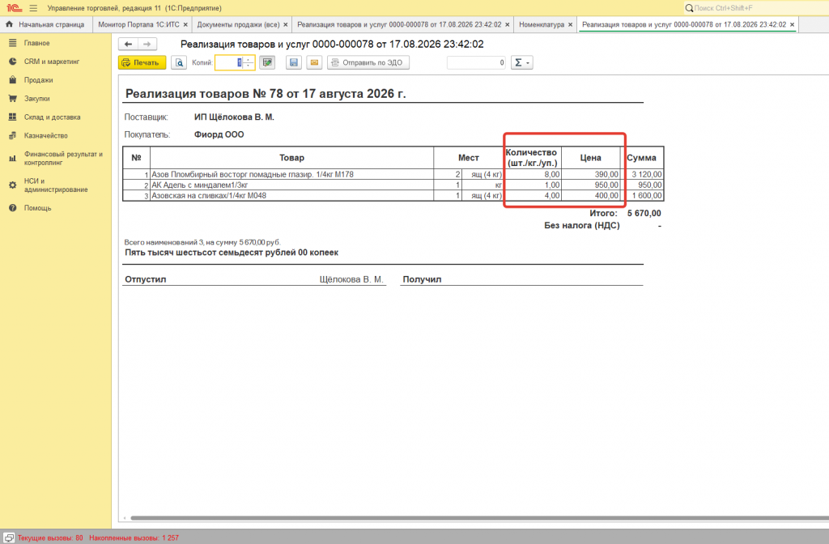
Task: Open the Sigma sum dropdown
Action: point(522,62)
